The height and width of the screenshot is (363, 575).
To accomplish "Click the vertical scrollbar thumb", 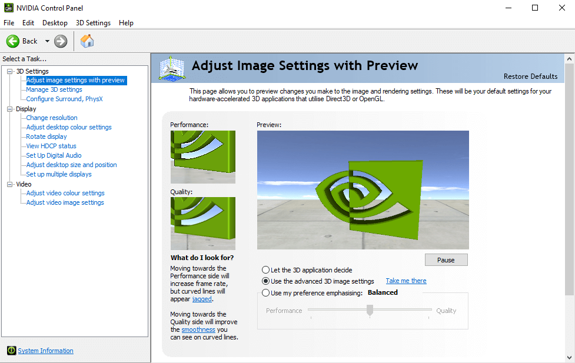I will tap(570, 179).
